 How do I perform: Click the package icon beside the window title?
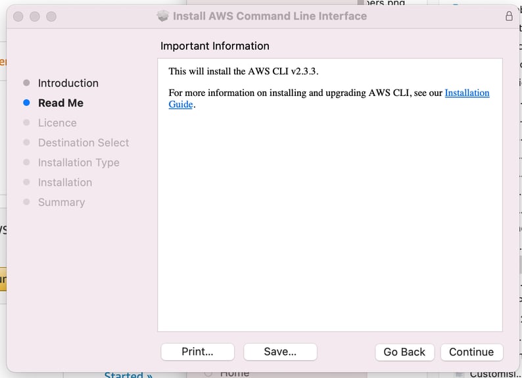(x=164, y=16)
